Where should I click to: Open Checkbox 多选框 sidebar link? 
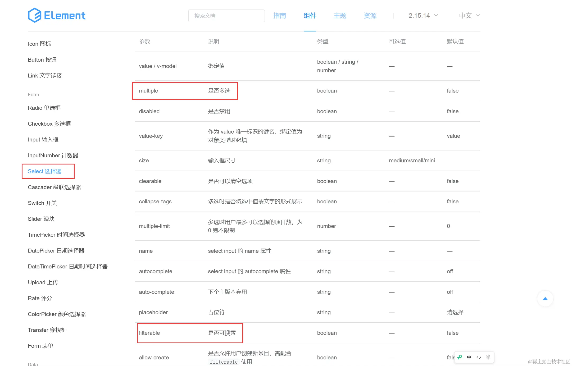coord(49,124)
